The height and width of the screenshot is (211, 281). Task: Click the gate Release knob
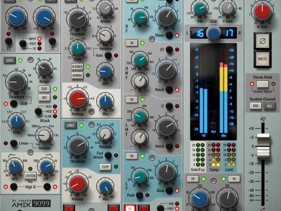pyautogui.click(x=44, y=135)
